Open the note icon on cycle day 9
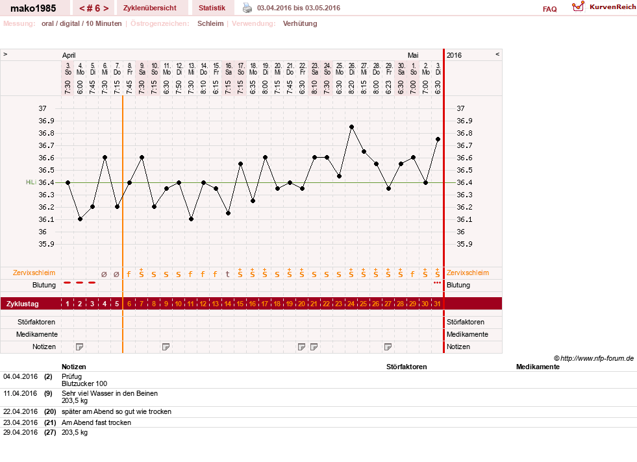 pyautogui.click(x=166, y=346)
